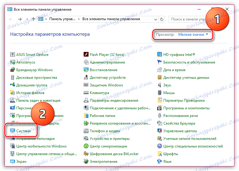Image resolution: width=239 pixels, height=171 pixels.
Task: Click the Автозапуск icon
Action: pyautogui.click(x=13, y=62)
